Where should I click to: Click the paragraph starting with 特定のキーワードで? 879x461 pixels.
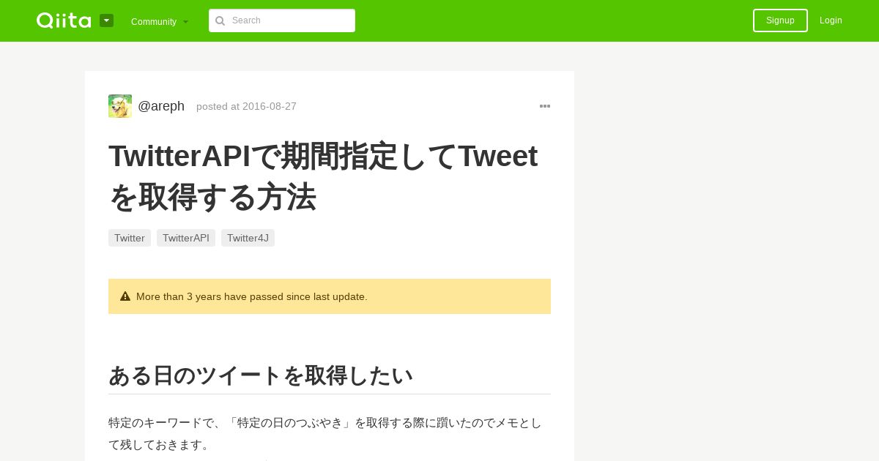pos(325,433)
